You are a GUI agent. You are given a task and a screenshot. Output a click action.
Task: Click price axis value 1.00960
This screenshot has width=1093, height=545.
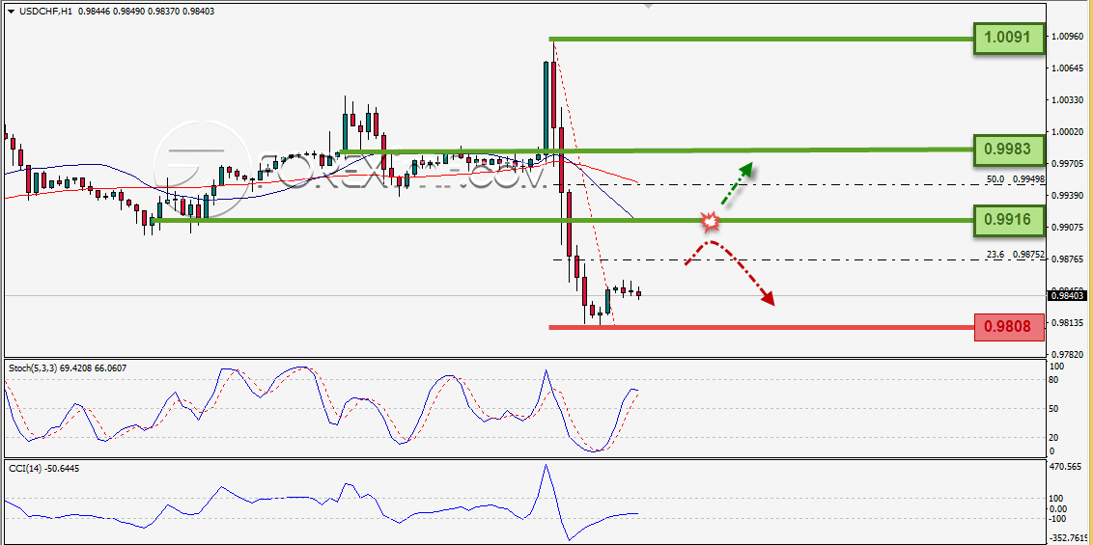pos(1068,37)
